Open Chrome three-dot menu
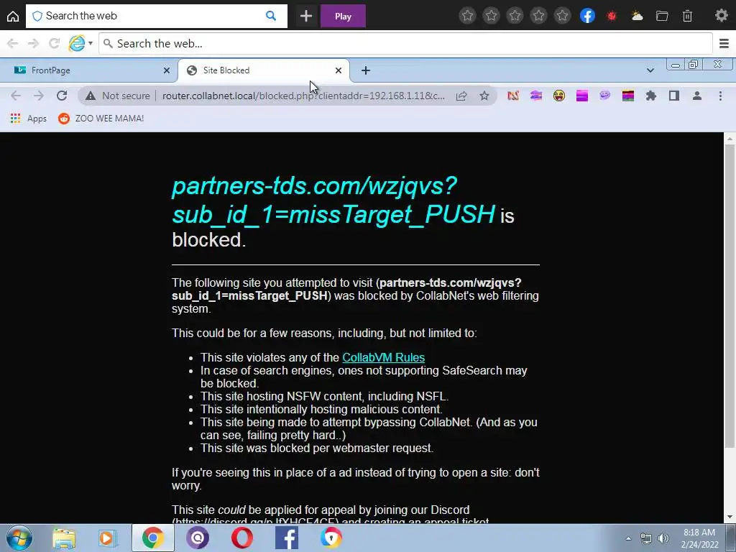The width and height of the screenshot is (736, 552). 720,96
